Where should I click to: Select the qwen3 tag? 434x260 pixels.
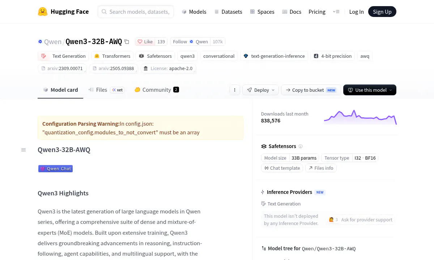coord(187,56)
